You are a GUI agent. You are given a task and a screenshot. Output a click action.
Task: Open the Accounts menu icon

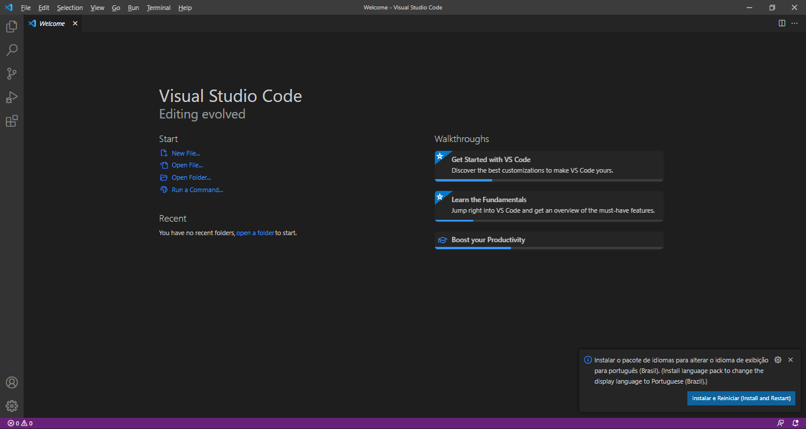(12, 382)
